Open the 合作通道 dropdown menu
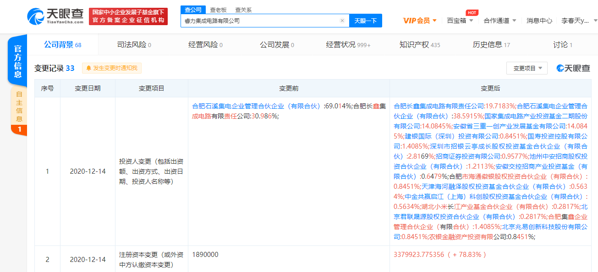The height and width of the screenshot is (272, 598). (x=500, y=21)
